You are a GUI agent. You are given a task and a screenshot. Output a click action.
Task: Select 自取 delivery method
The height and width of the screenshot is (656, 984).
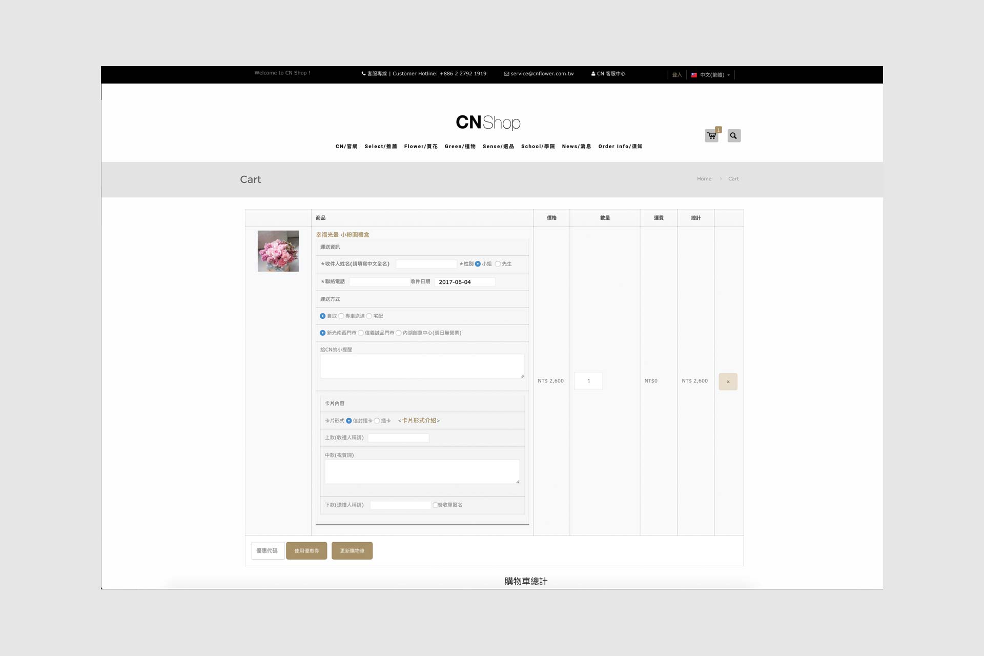322,316
